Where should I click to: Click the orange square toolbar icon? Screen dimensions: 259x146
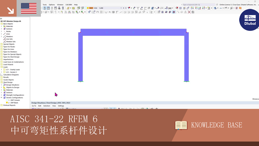tap(240, 8)
